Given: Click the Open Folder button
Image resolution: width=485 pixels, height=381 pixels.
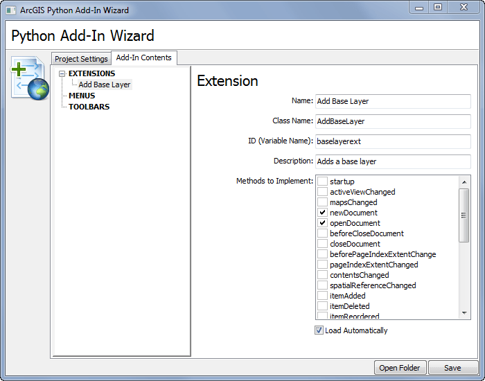Looking at the screenshot, I should pos(400,368).
